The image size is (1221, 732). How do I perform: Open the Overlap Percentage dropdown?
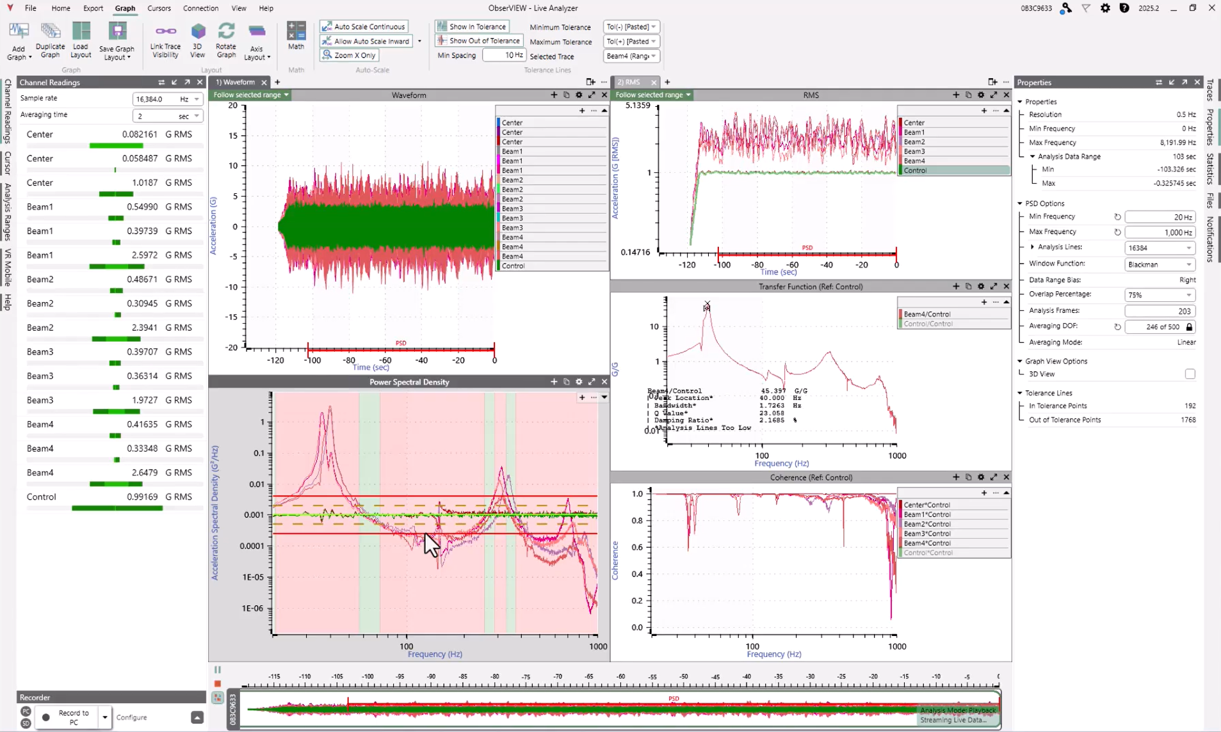1160,295
